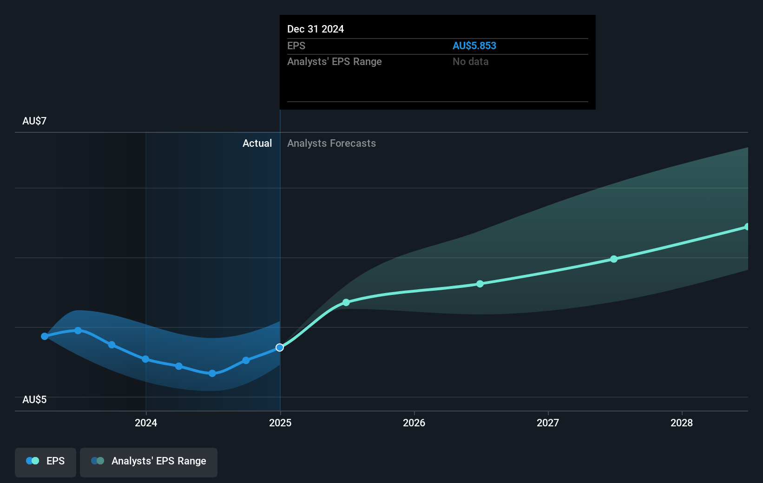The image size is (763, 483).
Task: Click the last forecast point in mid-2028
Action: coord(747,227)
